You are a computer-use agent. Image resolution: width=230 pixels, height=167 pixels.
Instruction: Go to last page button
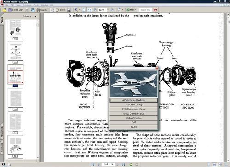123,165
